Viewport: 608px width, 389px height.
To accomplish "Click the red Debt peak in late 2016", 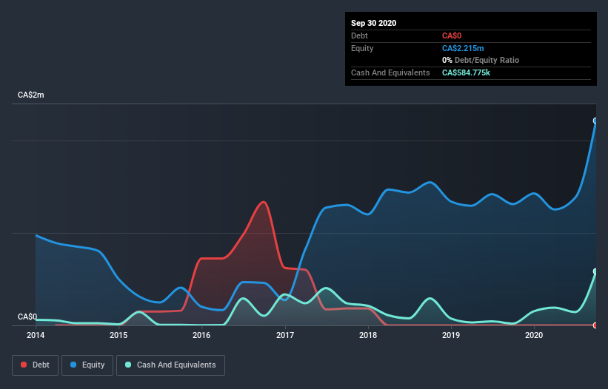I will [x=264, y=202].
